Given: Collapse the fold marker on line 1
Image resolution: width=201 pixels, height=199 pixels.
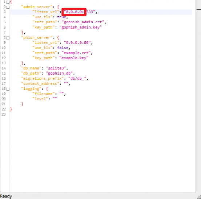Looking at the screenshot, I should pos(8,2).
